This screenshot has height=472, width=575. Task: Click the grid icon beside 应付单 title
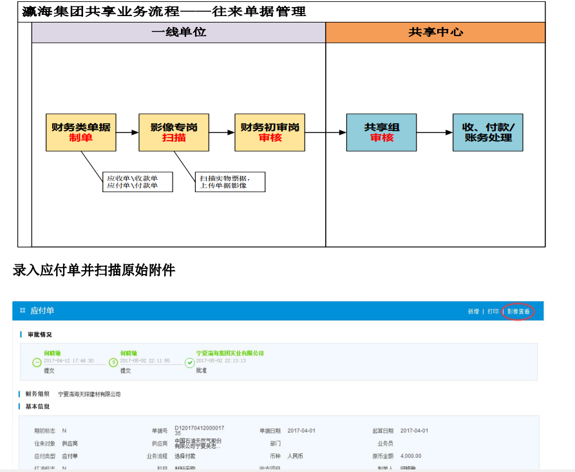coord(23,311)
